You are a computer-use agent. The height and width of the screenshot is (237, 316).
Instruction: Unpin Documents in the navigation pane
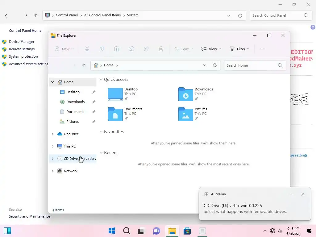pos(94,112)
